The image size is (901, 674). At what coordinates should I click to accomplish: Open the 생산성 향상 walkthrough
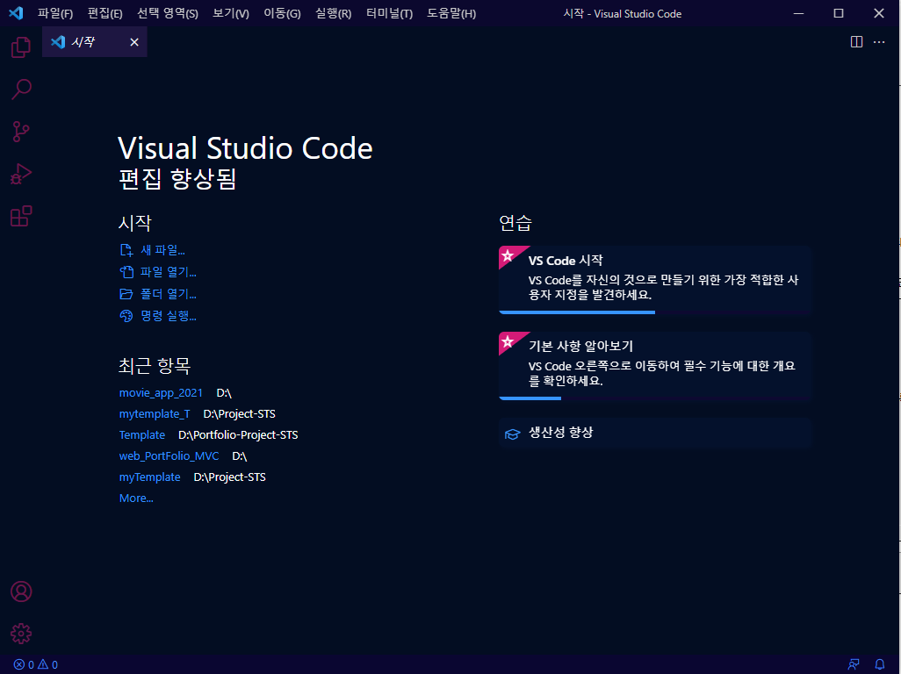655,433
